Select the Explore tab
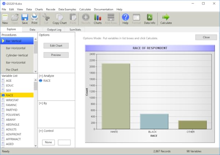The width and height of the screenshot is (220, 155). coord(11,29)
